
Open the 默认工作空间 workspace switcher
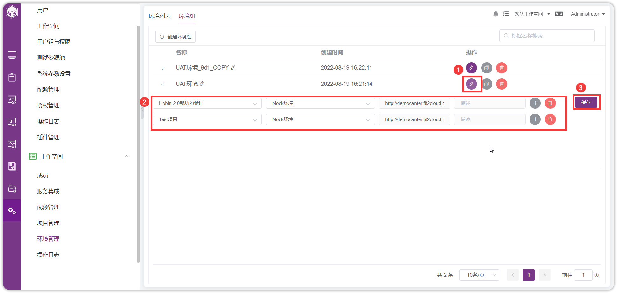[532, 14]
